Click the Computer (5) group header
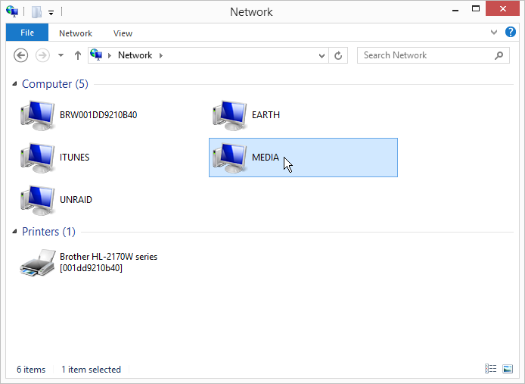Image resolution: width=525 pixels, height=384 pixels. pos(55,84)
